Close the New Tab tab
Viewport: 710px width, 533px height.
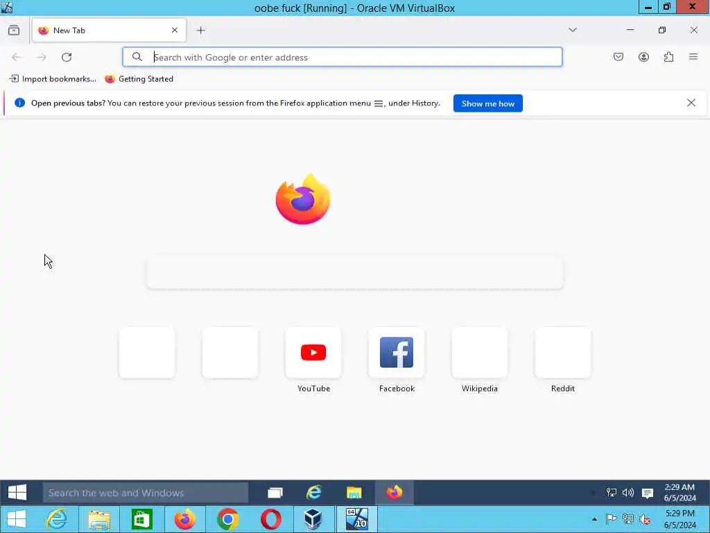click(x=174, y=30)
